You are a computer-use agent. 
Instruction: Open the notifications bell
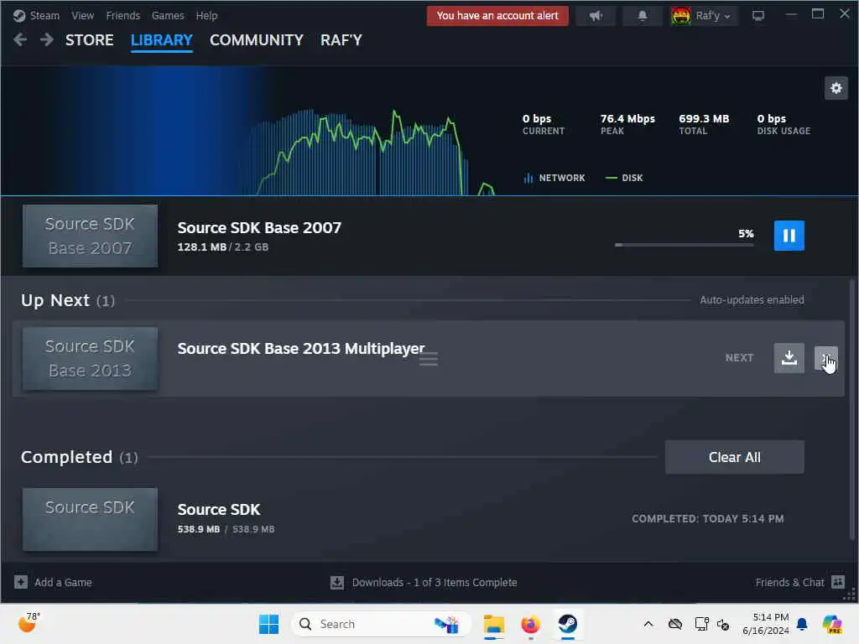point(643,15)
